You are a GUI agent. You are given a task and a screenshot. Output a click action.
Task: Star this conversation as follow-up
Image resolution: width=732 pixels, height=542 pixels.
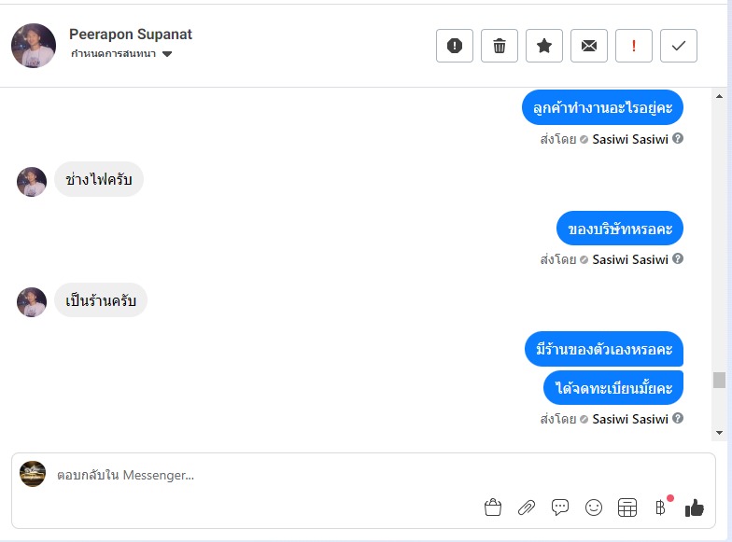pos(544,46)
